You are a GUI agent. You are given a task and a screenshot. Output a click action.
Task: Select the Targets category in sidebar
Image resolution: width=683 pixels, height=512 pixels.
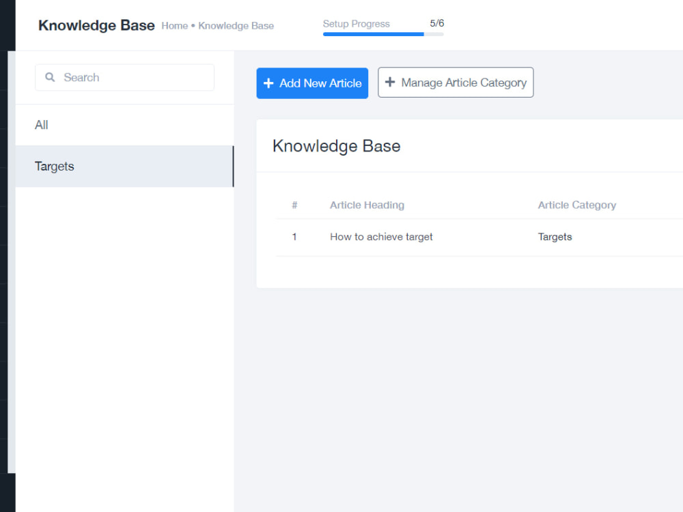click(124, 167)
